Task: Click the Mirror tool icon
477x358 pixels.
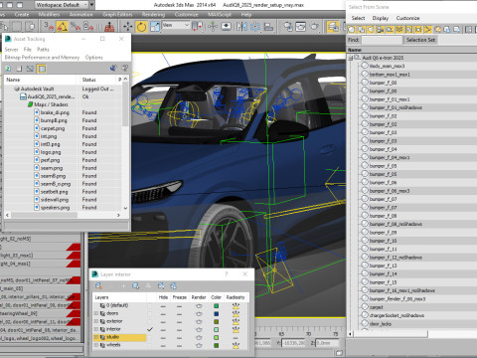Action: tap(241, 27)
